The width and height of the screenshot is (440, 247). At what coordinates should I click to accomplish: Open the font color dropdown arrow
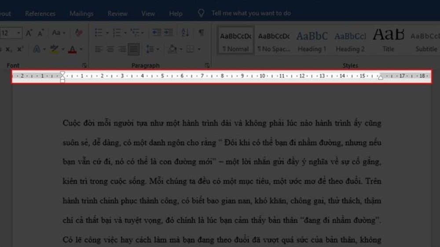click(x=81, y=50)
